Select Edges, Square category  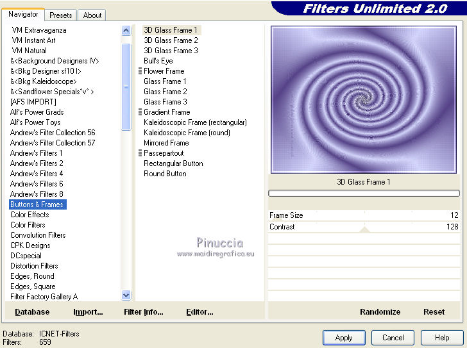pyautogui.click(x=33, y=286)
